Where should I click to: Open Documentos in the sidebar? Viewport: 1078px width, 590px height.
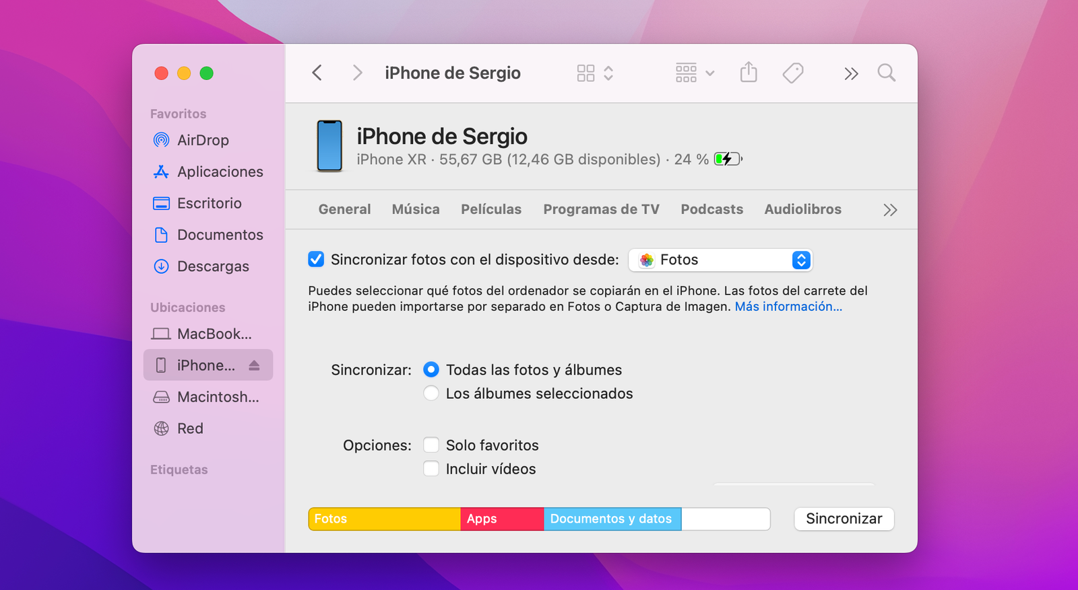click(220, 235)
